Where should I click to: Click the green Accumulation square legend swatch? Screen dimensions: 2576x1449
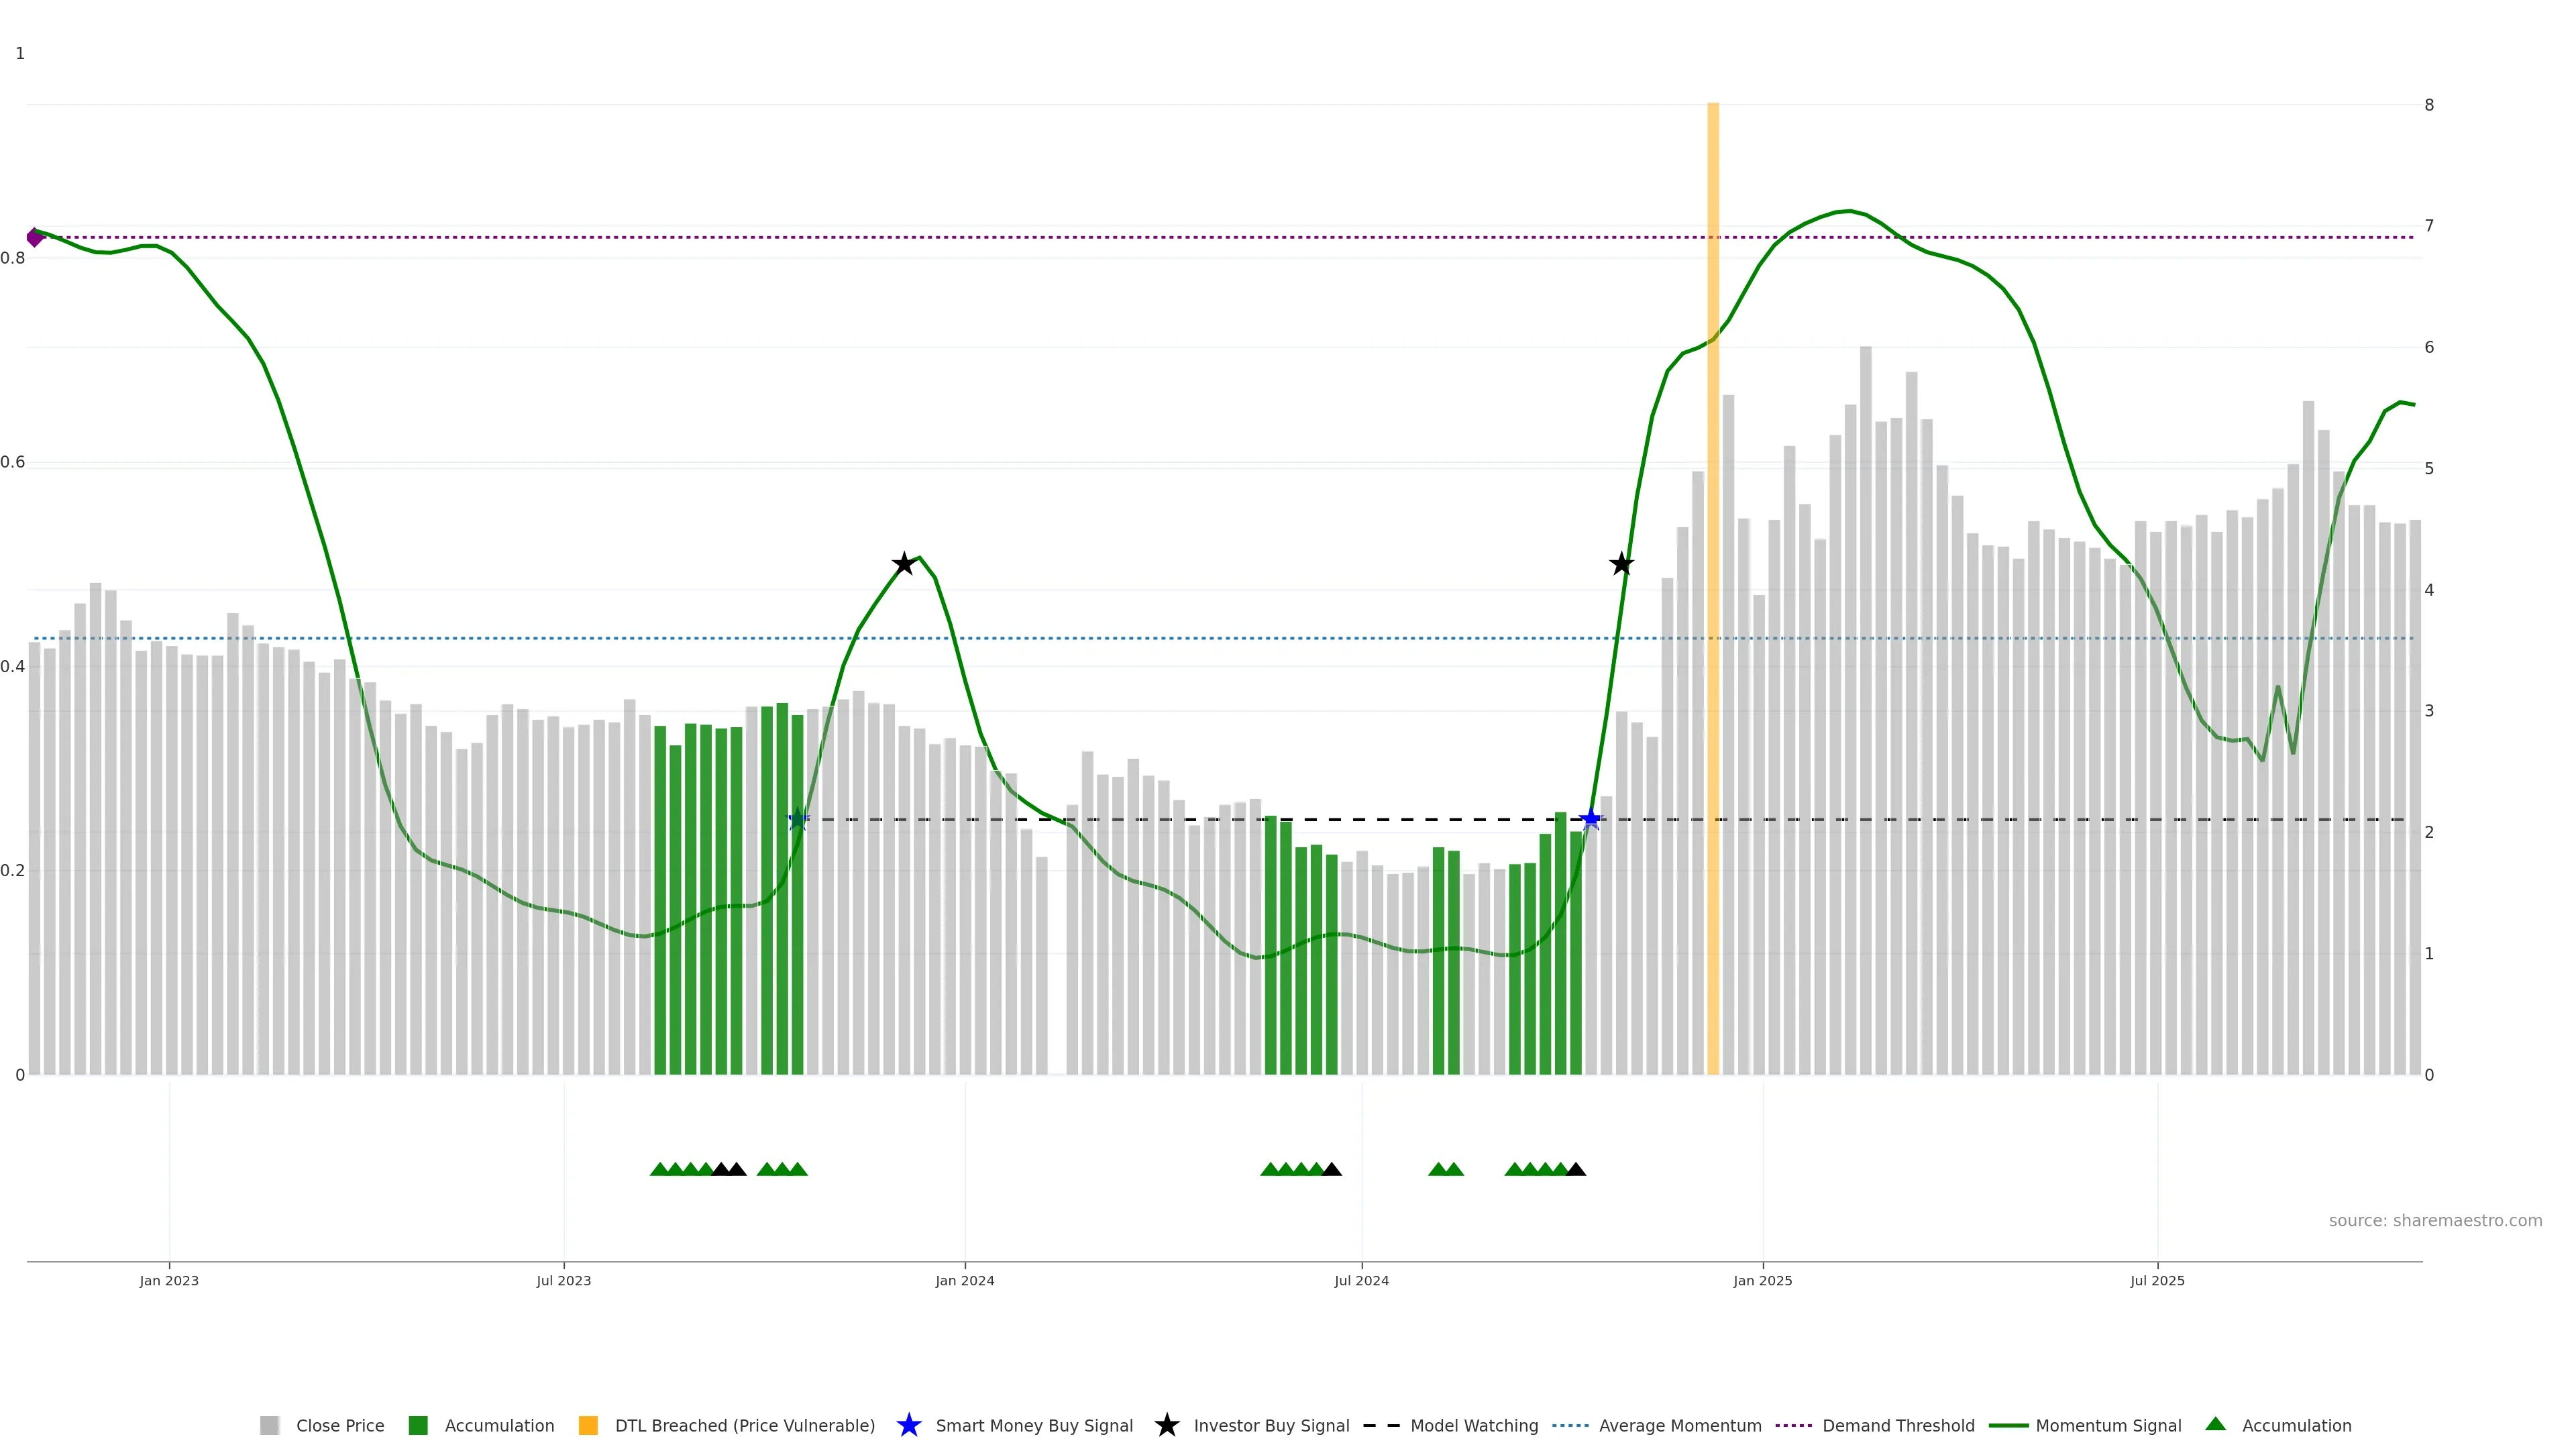[418, 1426]
